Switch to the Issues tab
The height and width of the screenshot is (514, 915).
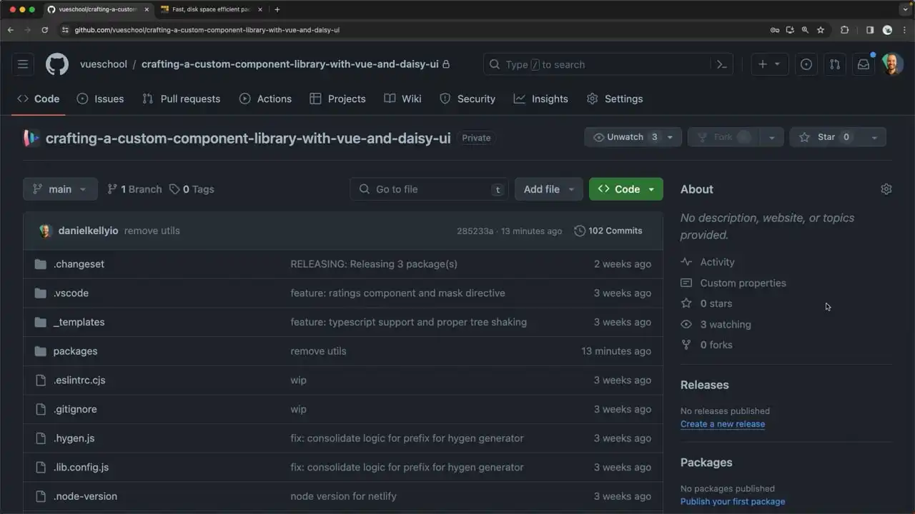[x=100, y=99]
